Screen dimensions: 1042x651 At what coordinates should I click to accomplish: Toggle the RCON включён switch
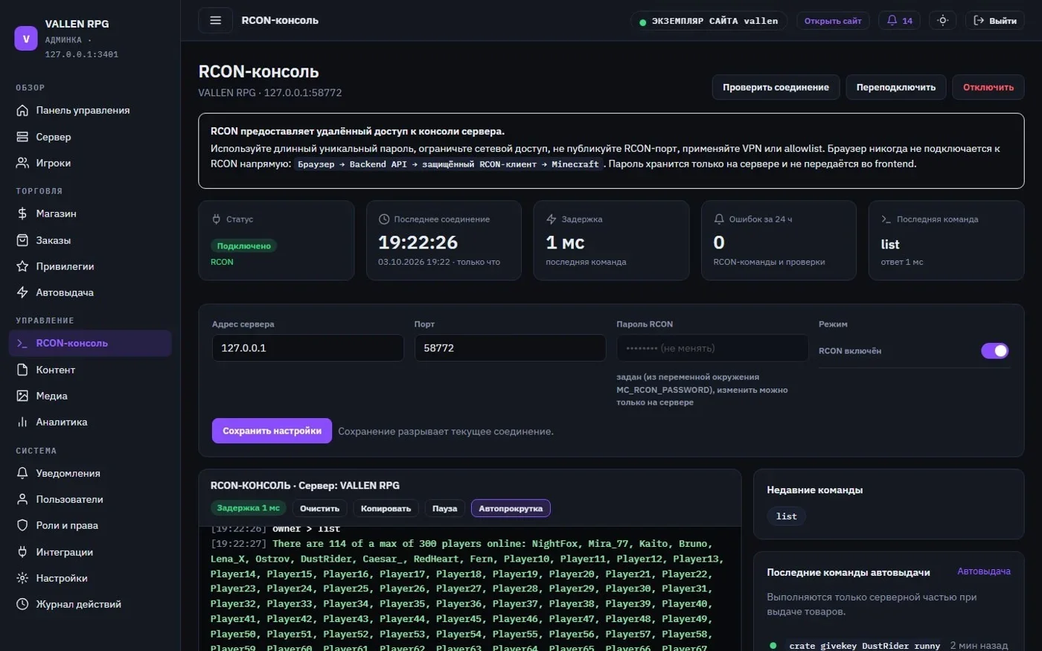click(x=995, y=350)
